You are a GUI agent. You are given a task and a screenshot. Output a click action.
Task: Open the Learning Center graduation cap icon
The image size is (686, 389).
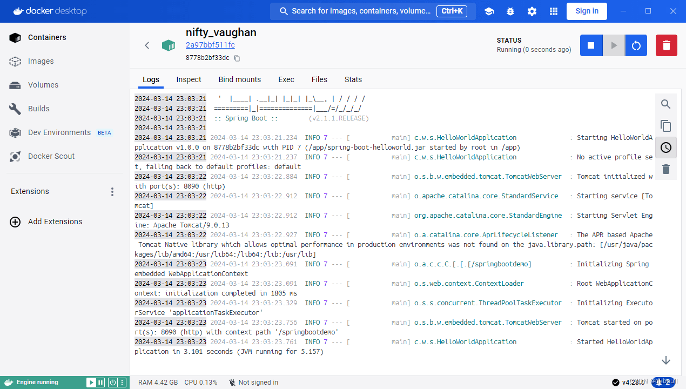[x=489, y=11]
